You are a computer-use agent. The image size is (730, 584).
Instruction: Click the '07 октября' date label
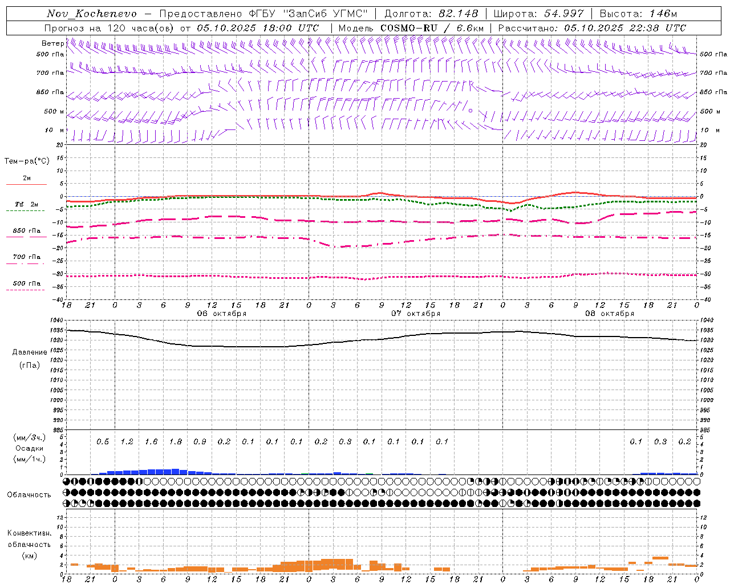pyautogui.click(x=416, y=314)
